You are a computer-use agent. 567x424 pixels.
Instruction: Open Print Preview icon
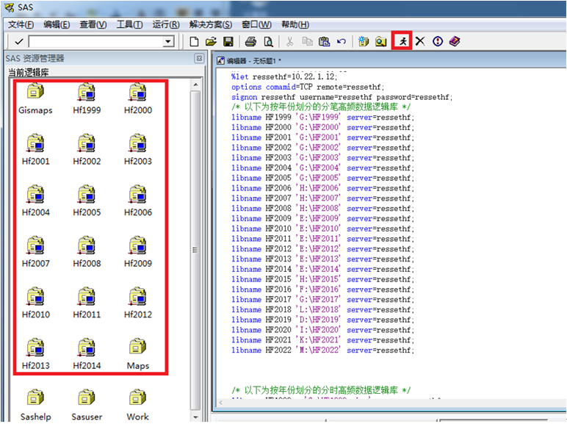coord(268,42)
